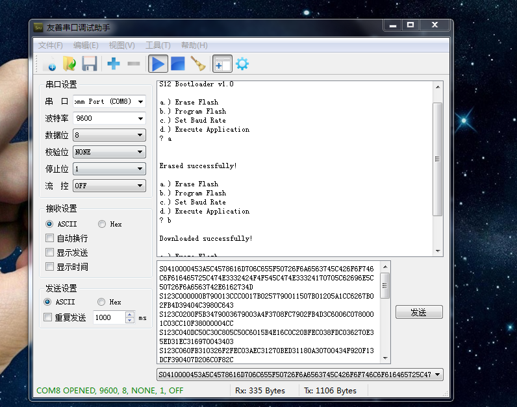Screen dimensions: 517x407
Task: Click the receive area scroll down arrow
Action: click(x=438, y=251)
